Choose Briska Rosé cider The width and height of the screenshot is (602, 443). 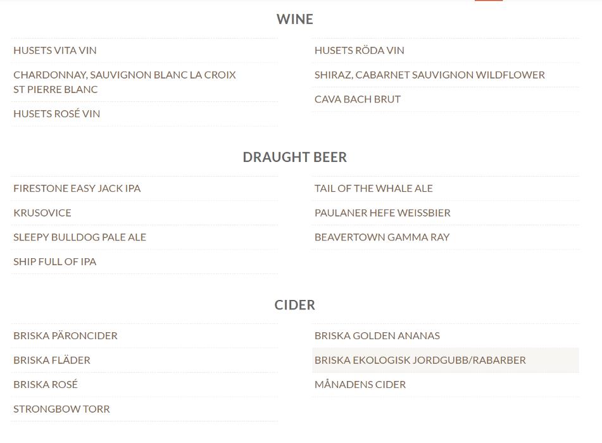tap(144, 385)
